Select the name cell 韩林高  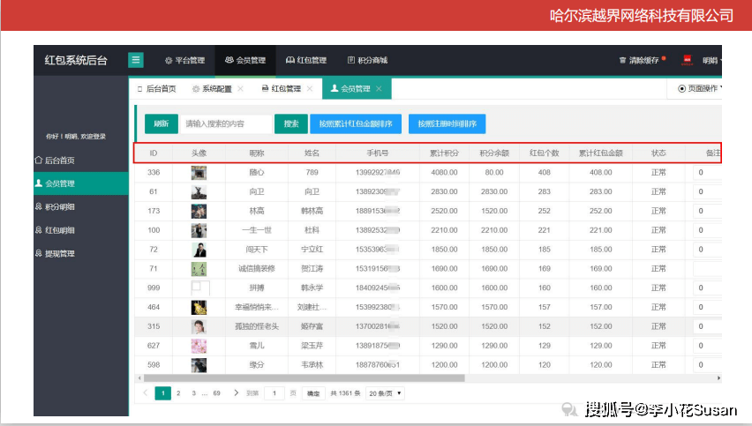coord(312,211)
